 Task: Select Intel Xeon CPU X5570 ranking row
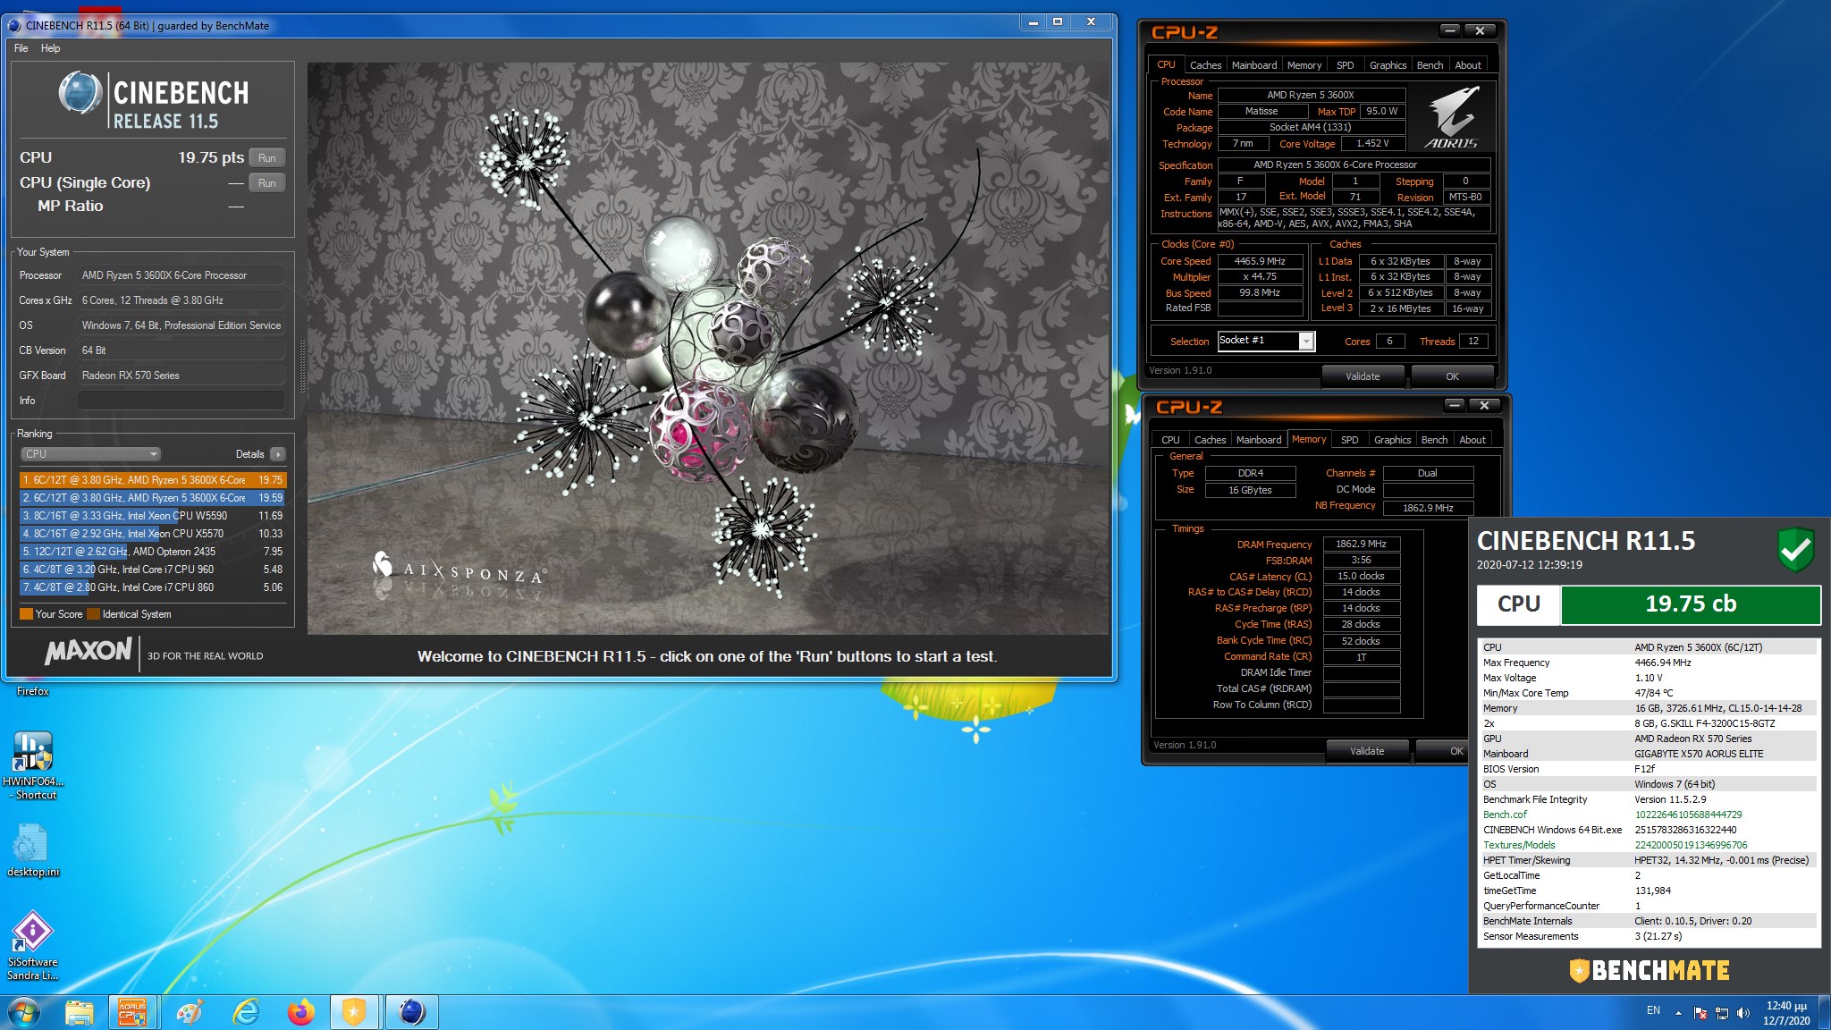pyautogui.click(x=153, y=534)
